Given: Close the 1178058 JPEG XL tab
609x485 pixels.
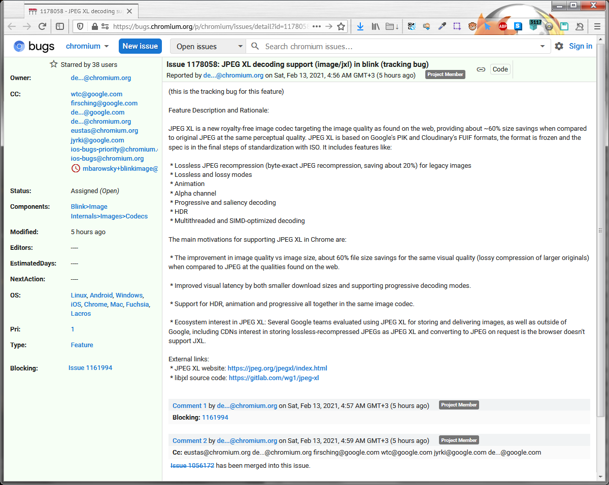Looking at the screenshot, I should tap(130, 11).
